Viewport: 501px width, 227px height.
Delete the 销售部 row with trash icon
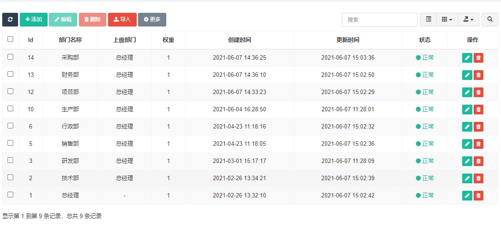pyautogui.click(x=479, y=144)
